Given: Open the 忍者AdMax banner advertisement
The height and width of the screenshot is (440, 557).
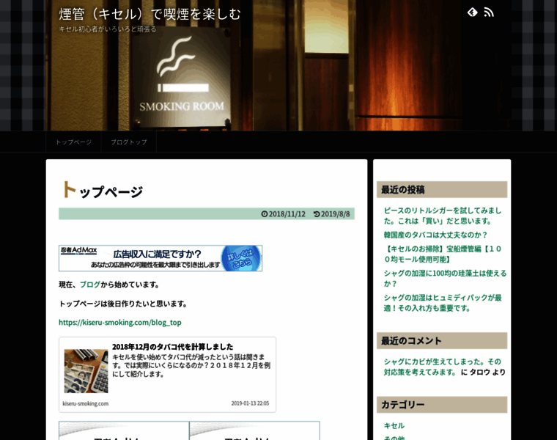Looking at the screenshot, I should 161,258.
